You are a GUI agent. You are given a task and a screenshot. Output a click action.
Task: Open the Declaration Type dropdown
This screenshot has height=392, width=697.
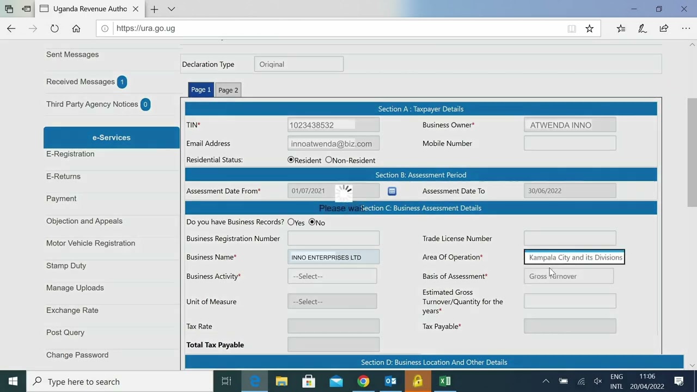point(298,64)
